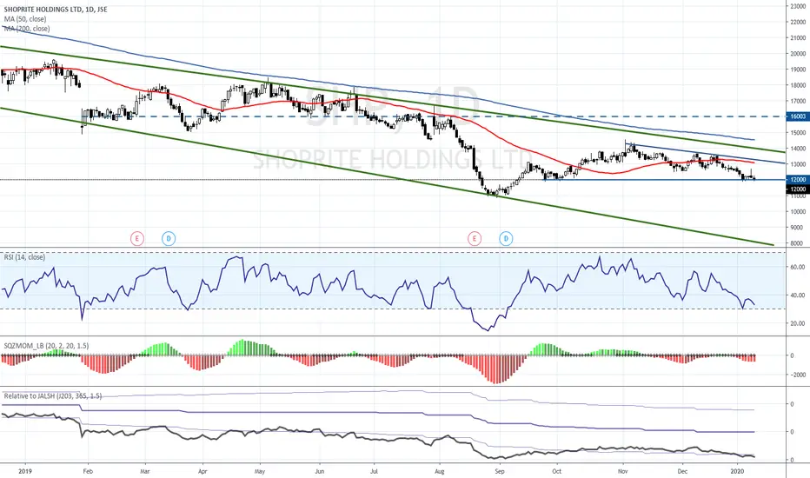Viewport: 810px width, 478px height.
Task: Click the May label on time axis
Action: (260, 471)
